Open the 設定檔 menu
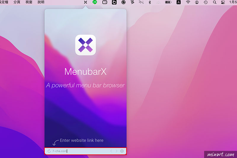The image size is (237, 158). [x=4, y=2]
